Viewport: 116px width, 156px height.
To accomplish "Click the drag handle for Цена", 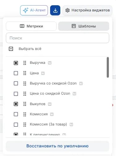I will click(25, 73).
